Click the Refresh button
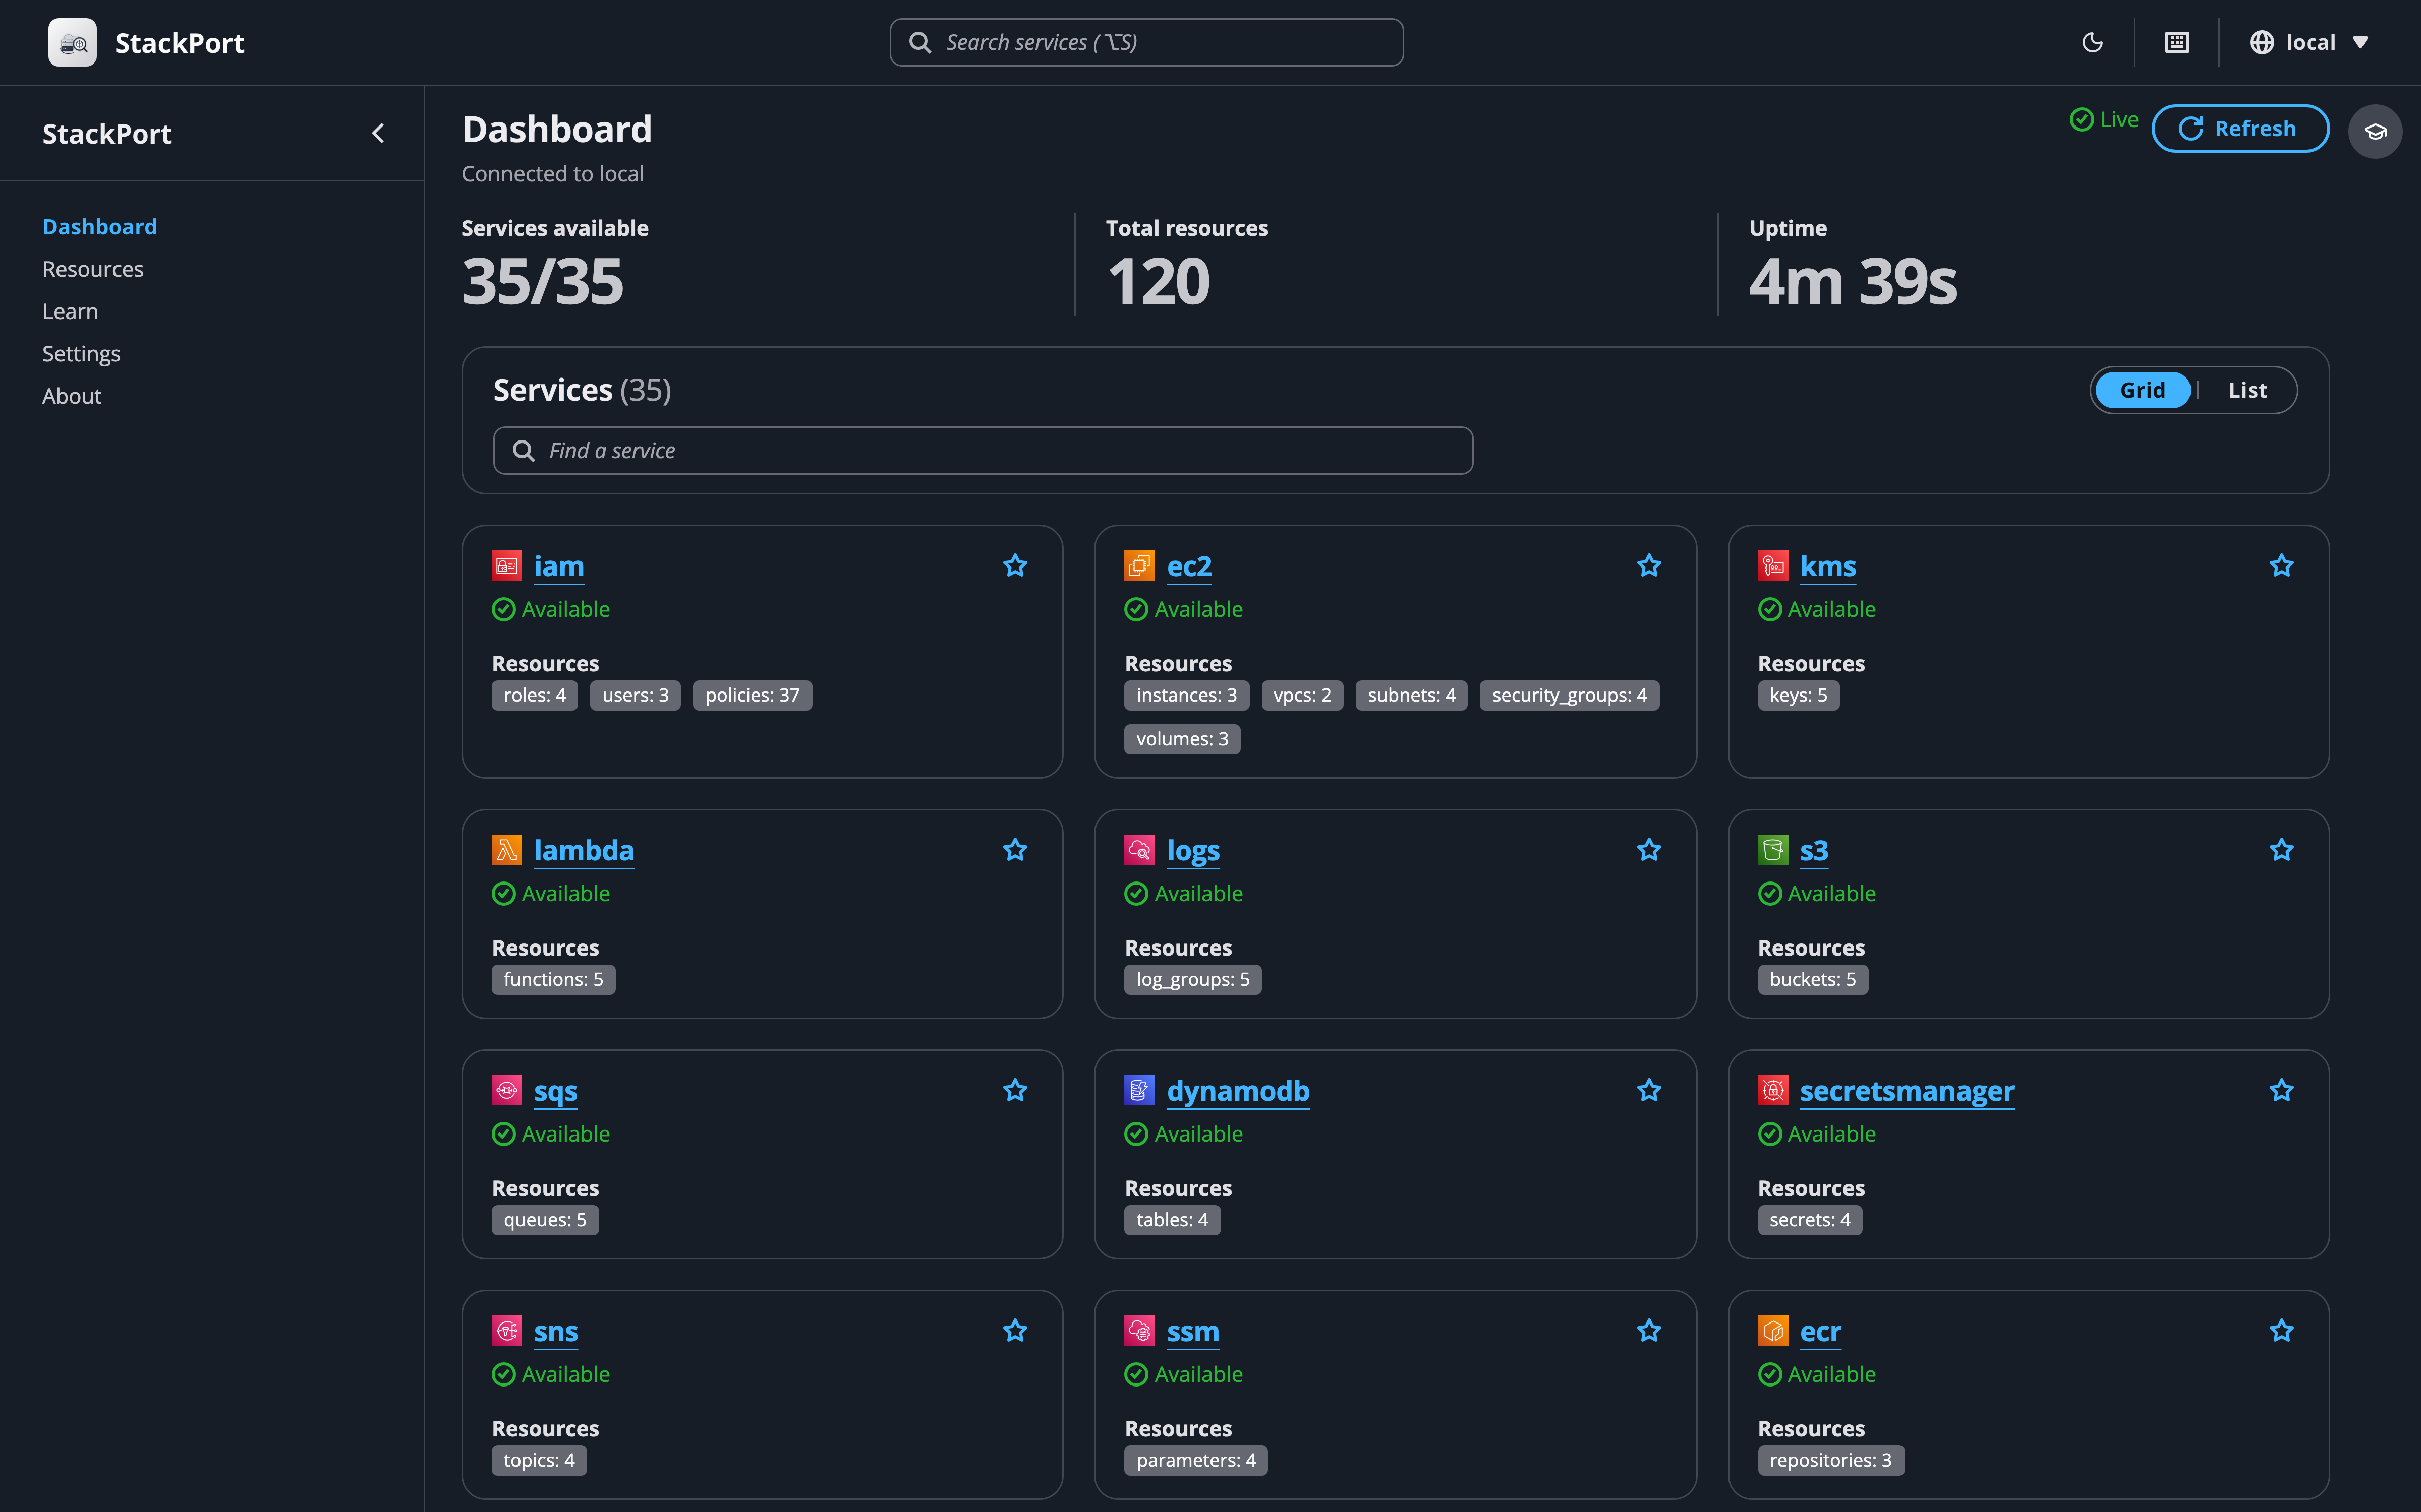The height and width of the screenshot is (1512, 2421). tap(2240, 128)
